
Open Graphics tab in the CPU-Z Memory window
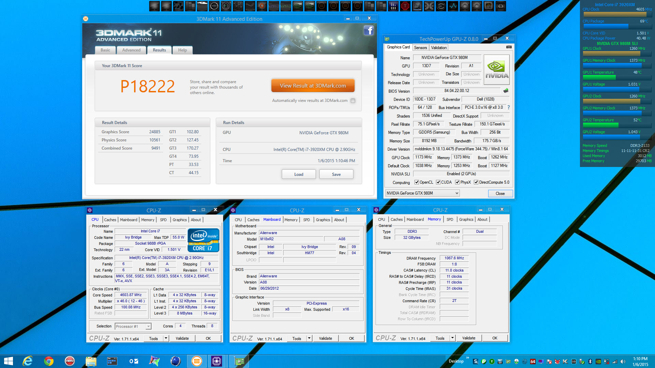pyautogui.click(x=466, y=220)
